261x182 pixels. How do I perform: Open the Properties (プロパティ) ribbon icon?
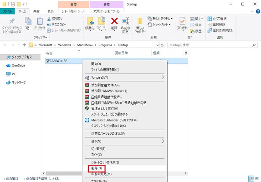(183, 21)
